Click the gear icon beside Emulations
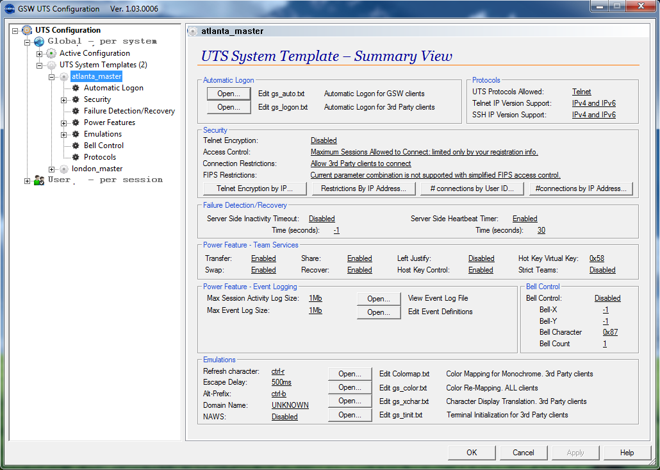 pos(76,134)
